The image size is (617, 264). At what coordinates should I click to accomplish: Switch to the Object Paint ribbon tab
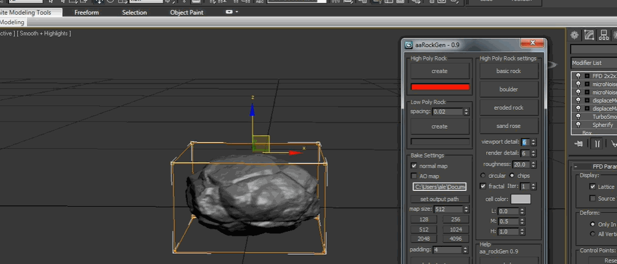tap(186, 13)
